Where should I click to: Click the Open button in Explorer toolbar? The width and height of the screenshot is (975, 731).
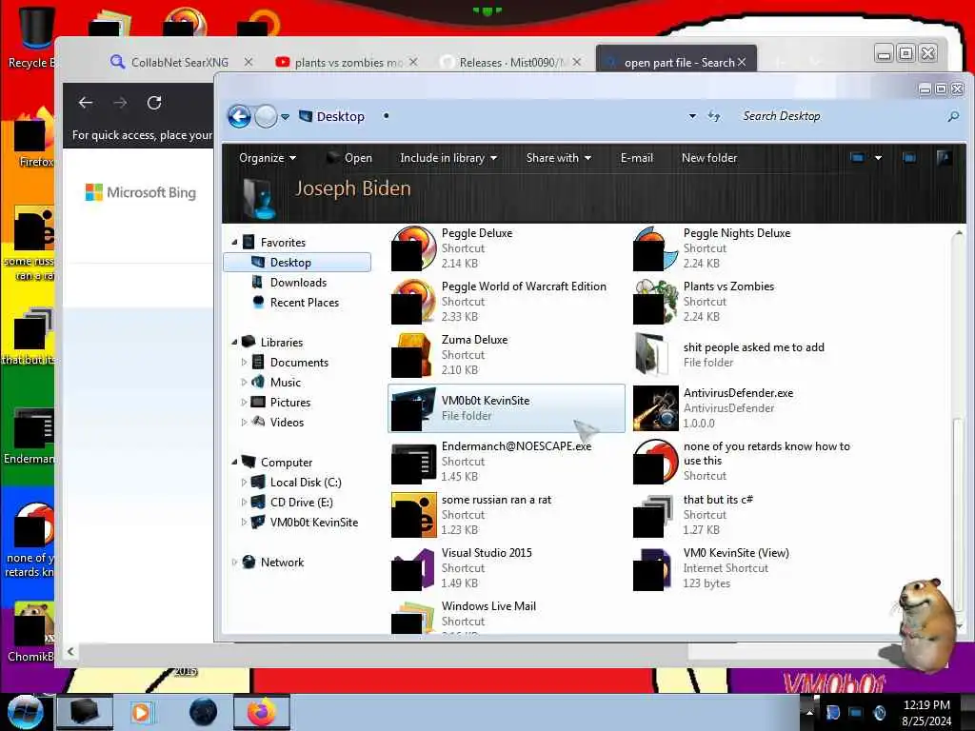point(349,158)
